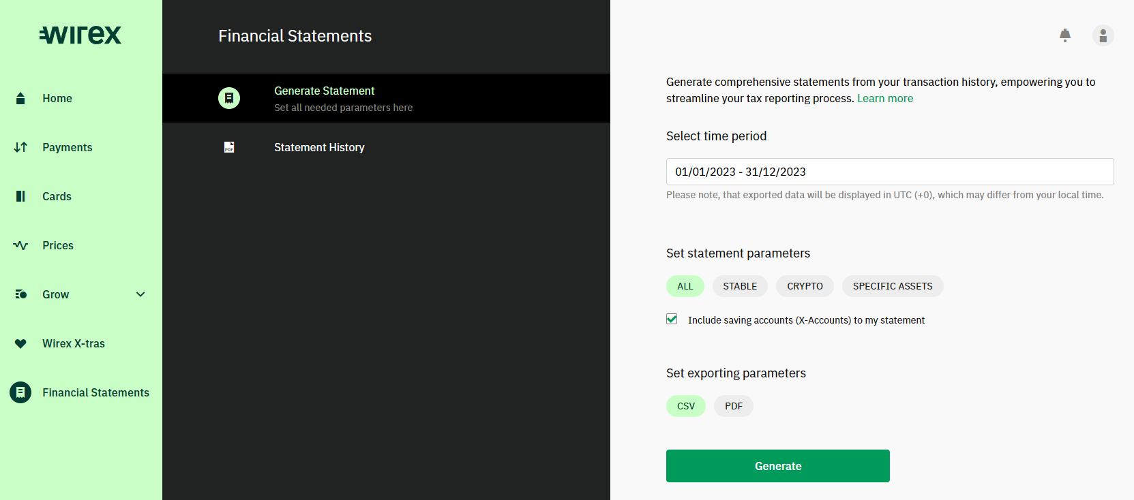This screenshot has height=500, width=1134.
Task: Select ALL statement parameter
Action: [685, 286]
